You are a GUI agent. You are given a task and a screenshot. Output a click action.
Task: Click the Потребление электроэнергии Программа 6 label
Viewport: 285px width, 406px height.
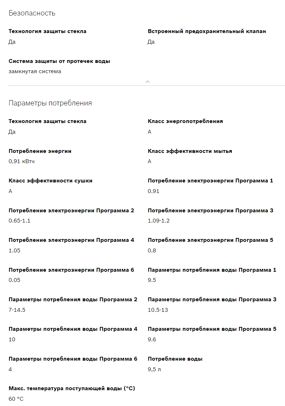[x=71, y=270]
